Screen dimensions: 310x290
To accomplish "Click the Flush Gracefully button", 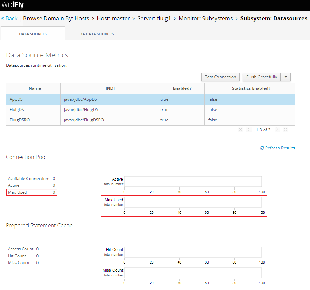I will point(261,77).
